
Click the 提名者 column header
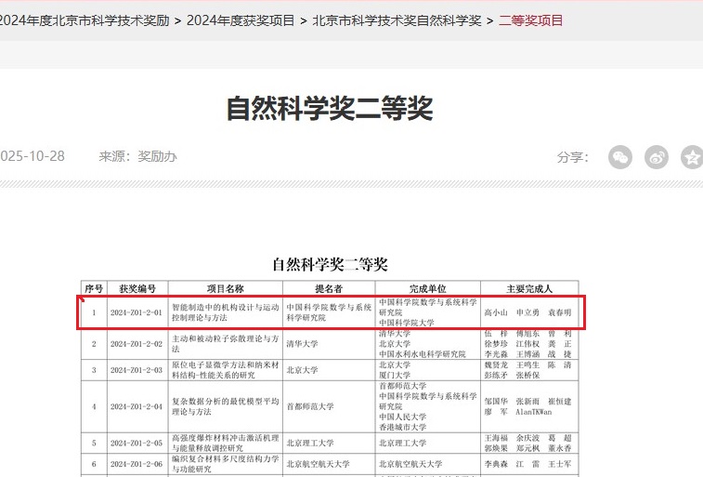coord(329,288)
